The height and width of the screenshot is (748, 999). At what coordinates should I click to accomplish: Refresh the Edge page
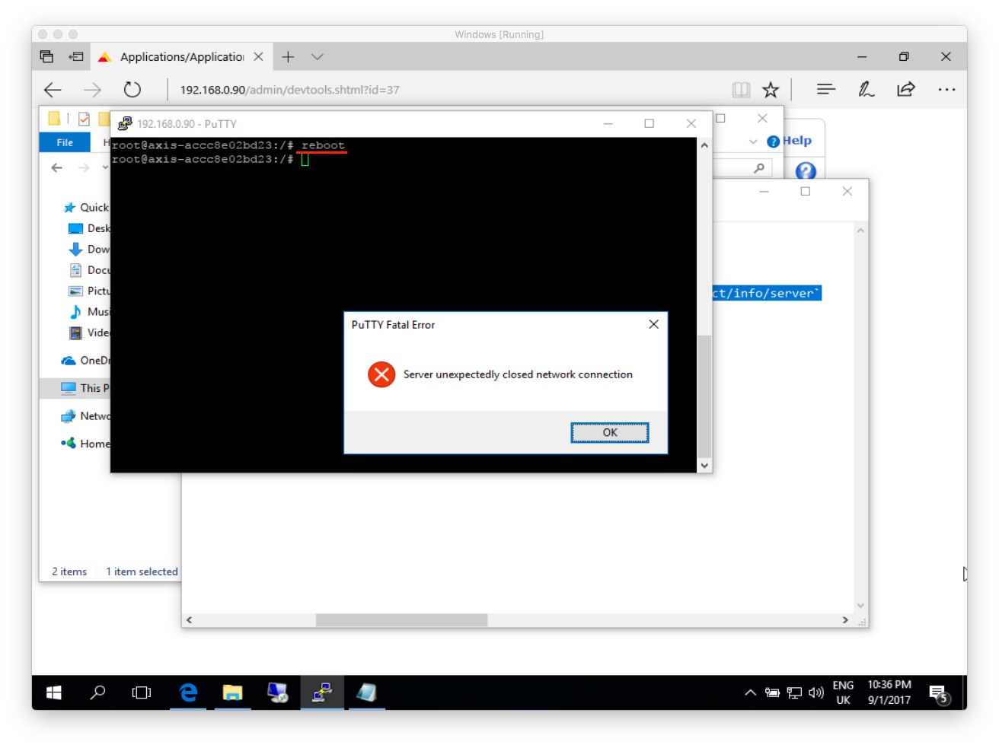coord(132,90)
